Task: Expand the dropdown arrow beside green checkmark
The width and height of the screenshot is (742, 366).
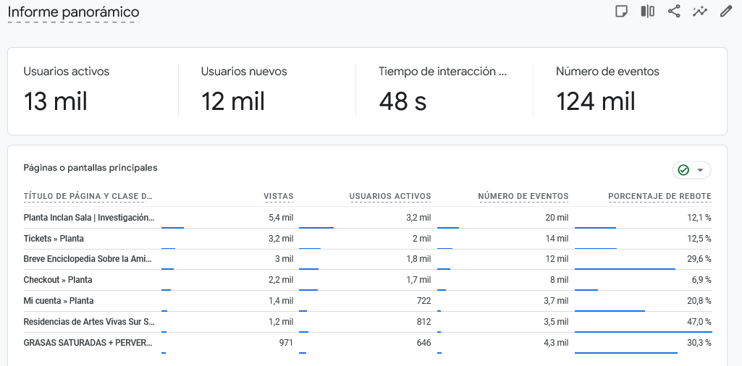Action: (x=700, y=170)
